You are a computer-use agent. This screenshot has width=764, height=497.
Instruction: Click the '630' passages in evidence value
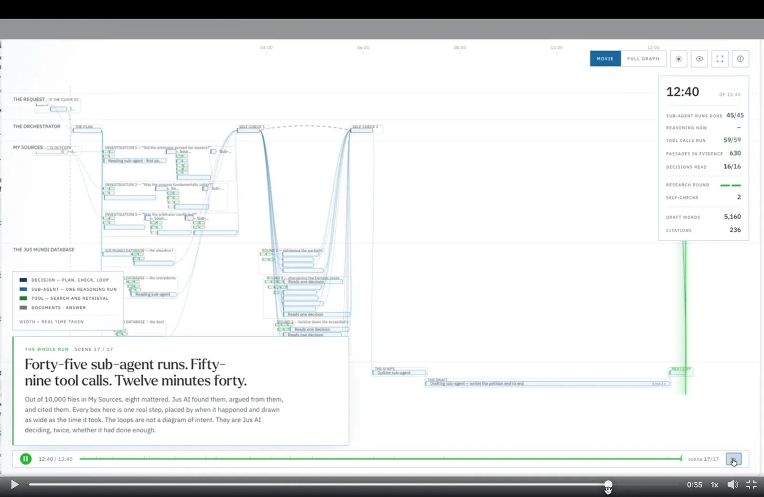(735, 153)
